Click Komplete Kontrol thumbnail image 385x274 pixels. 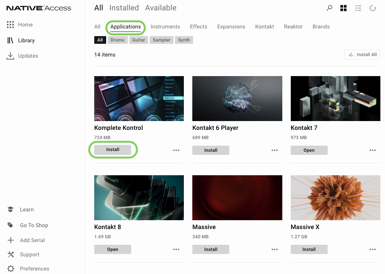tap(139, 98)
